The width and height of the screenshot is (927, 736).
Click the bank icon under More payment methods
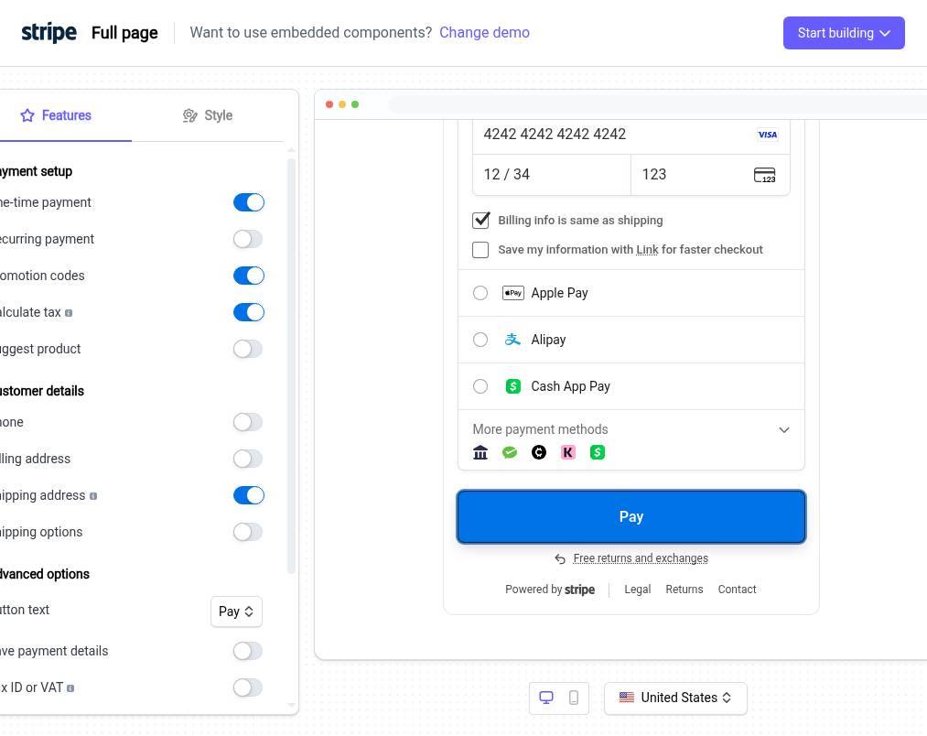click(480, 452)
